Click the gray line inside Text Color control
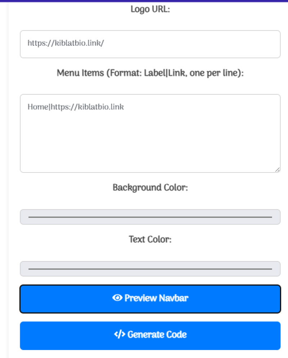The width and height of the screenshot is (288, 358). click(150, 269)
